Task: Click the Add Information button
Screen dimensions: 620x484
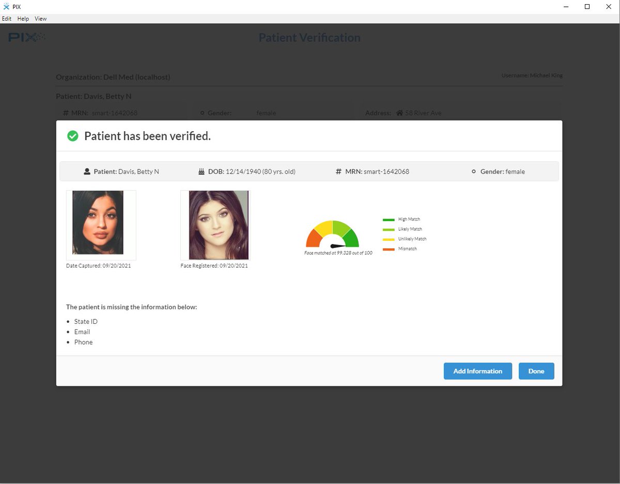Action: click(x=478, y=371)
